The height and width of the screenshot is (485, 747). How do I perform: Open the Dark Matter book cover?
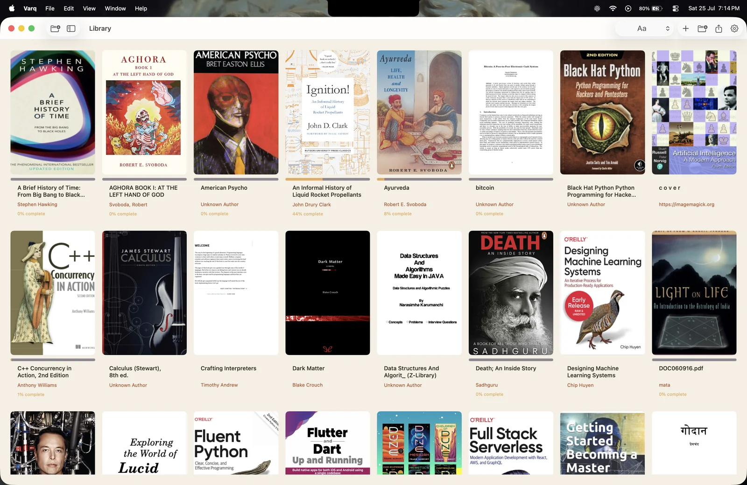click(328, 293)
